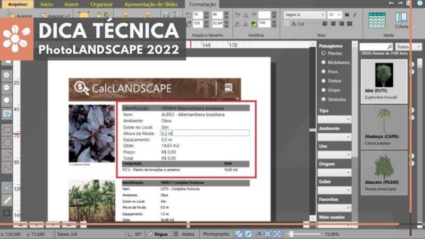The height and width of the screenshot is (239, 425).
Task: Click the Tabela table icon
Action: pyautogui.click(x=377, y=21)
